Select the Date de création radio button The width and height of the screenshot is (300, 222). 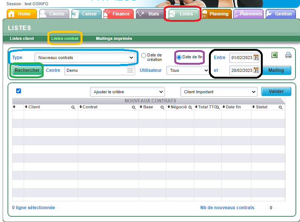(143, 56)
